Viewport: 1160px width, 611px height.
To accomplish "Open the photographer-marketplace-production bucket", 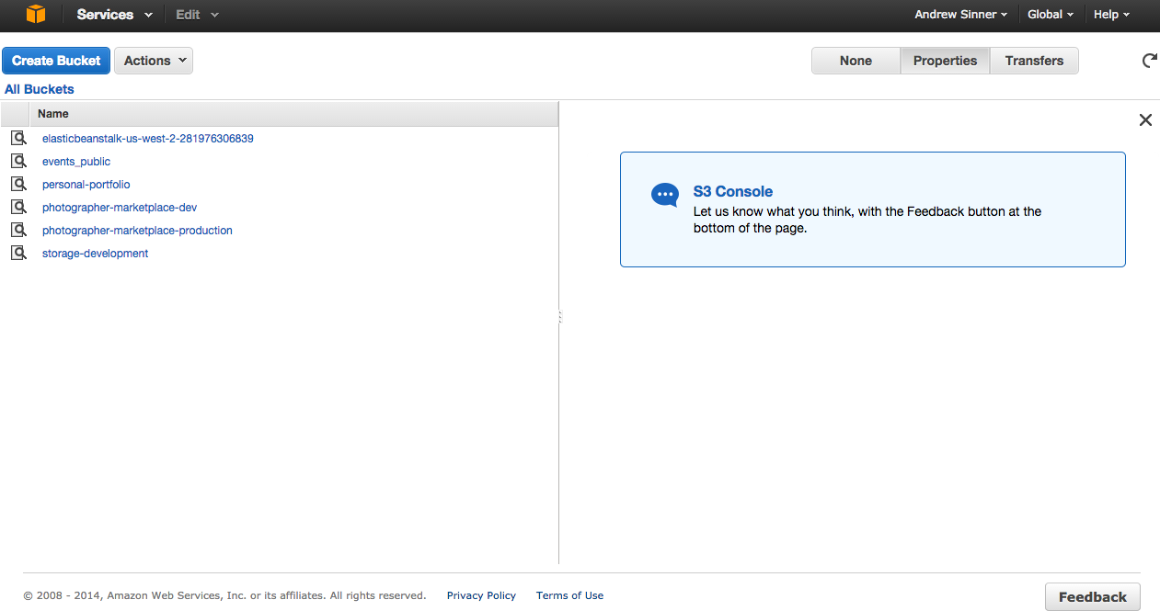I will click(x=137, y=231).
